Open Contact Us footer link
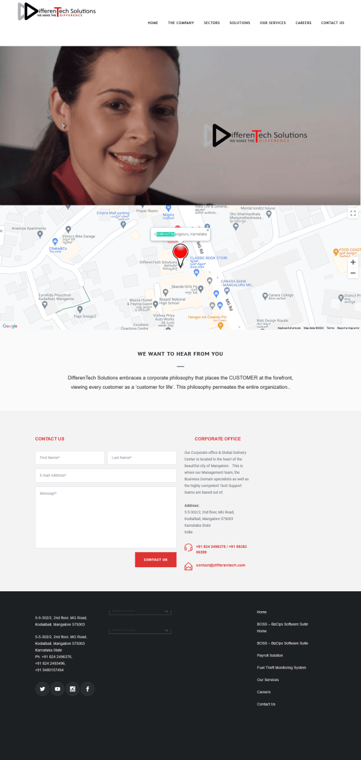This screenshot has width=361, height=760. (x=266, y=704)
